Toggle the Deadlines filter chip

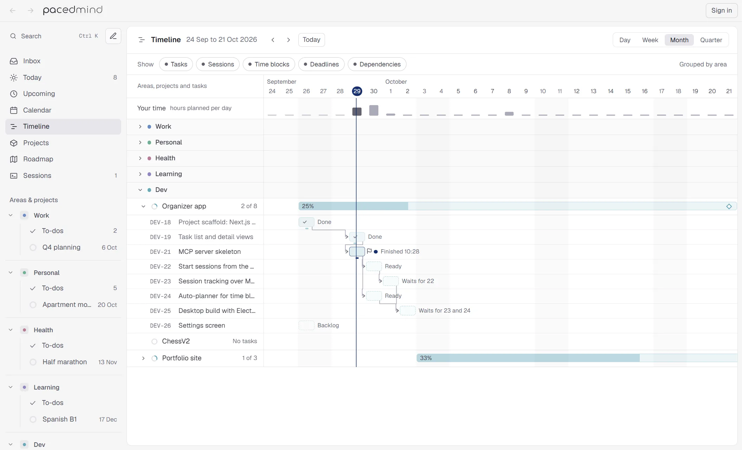pos(321,64)
